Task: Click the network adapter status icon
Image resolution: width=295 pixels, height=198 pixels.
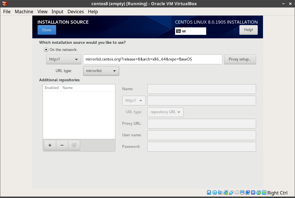Action: (226, 192)
